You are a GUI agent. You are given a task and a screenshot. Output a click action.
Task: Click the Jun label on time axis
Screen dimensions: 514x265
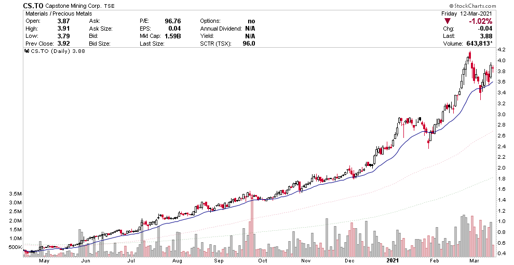pyautogui.click(x=85, y=261)
